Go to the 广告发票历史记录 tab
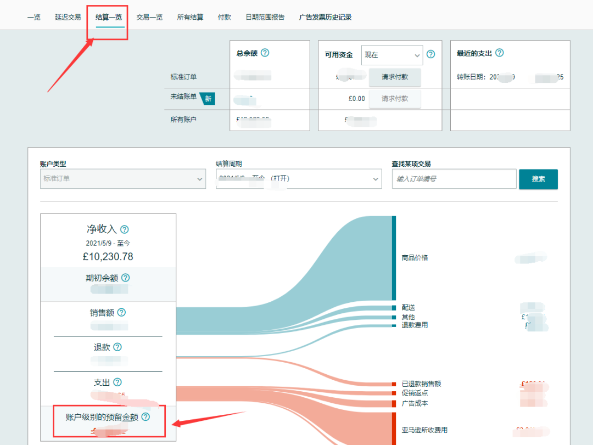Image resolution: width=593 pixels, height=445 pixels. pyautogui.click(x=325, y=17)
